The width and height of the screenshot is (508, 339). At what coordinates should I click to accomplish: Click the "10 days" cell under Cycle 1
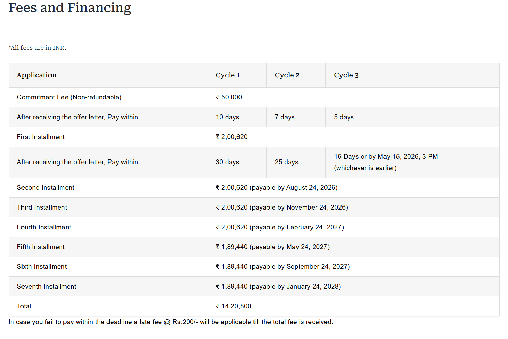point(227,117)
